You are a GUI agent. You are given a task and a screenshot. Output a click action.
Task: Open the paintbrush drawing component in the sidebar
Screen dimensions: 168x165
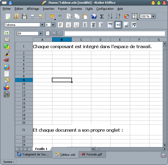click(7, 53)
